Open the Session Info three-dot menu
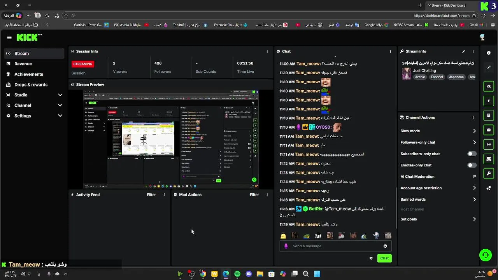The width and height of the screenshot is (498, 280). point(267,51)
